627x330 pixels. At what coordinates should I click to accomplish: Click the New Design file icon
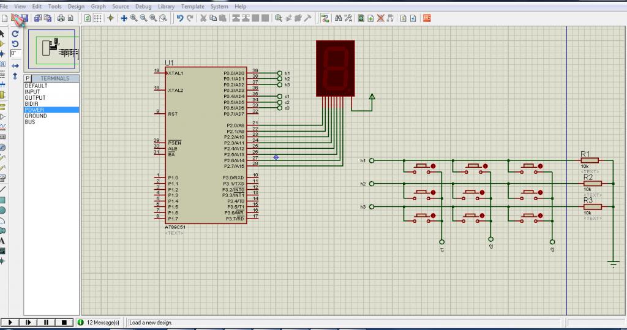[4, 18]
